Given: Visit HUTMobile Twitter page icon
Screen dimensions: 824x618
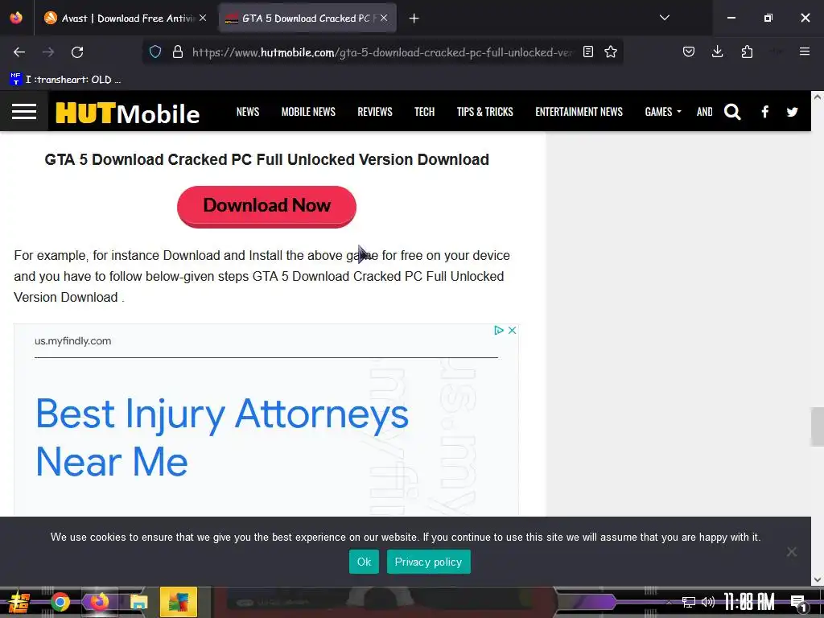Looking at the screenshot, I should pos(793,111).
